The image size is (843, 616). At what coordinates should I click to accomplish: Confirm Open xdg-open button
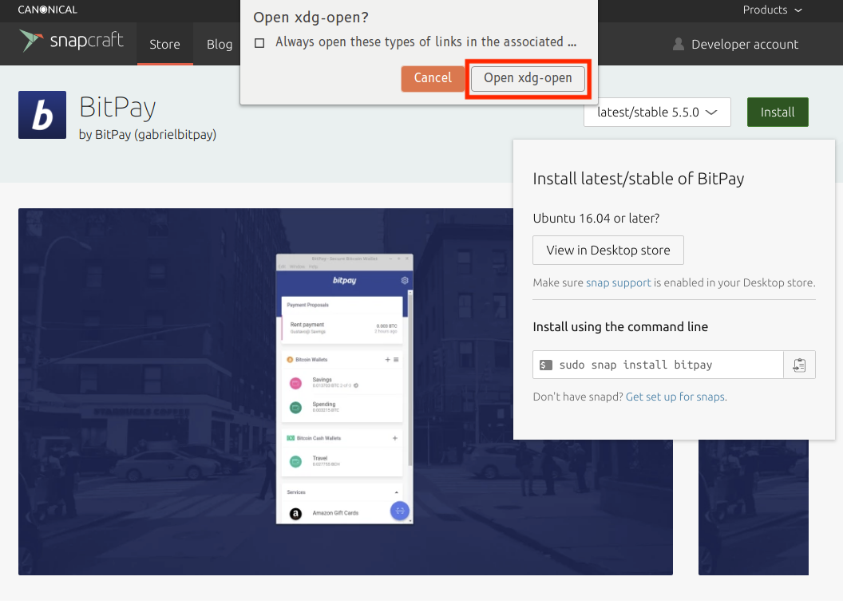click(x=528, y=78)
